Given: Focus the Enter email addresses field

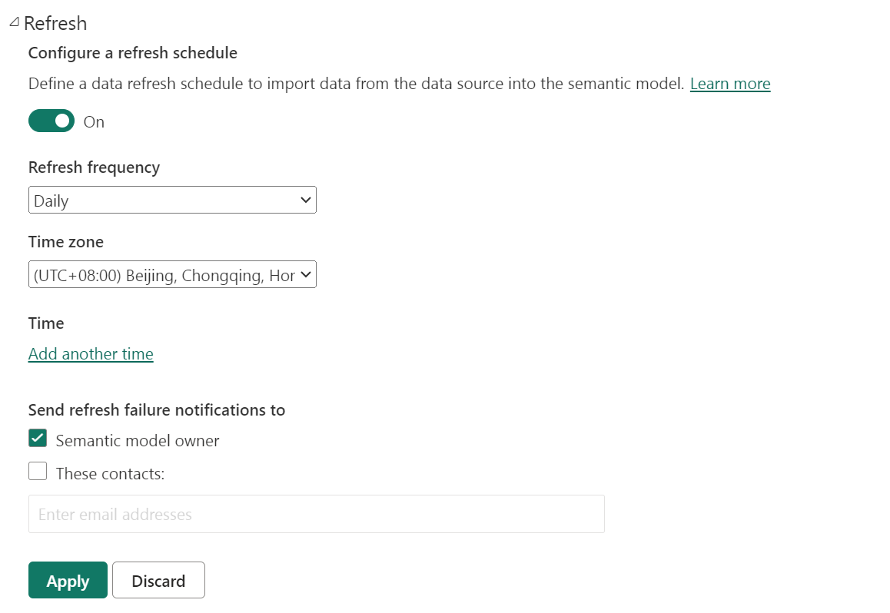Looking at the screenshot, I should coord(316,514).
